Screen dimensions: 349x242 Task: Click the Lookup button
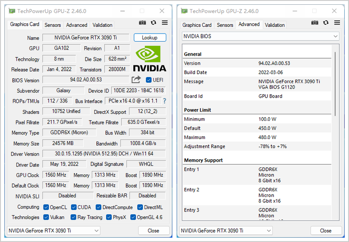pos(150,37)
